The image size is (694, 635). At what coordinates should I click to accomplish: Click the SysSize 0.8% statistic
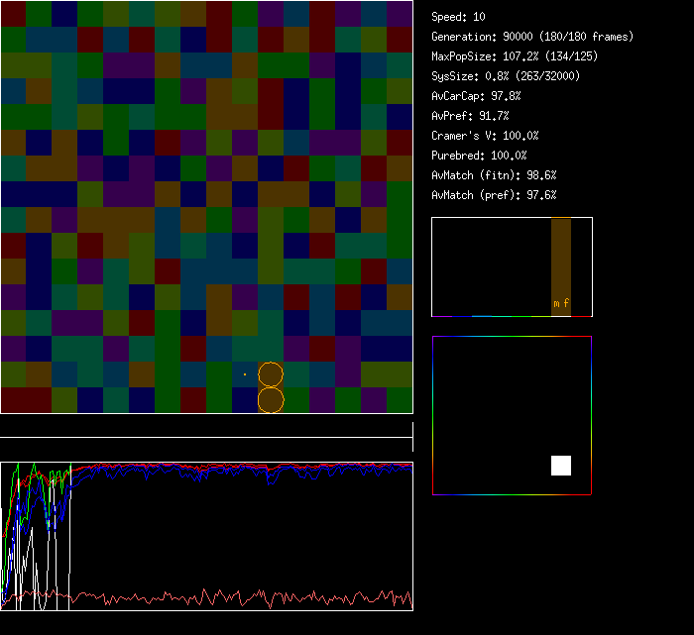click(507, 76)
